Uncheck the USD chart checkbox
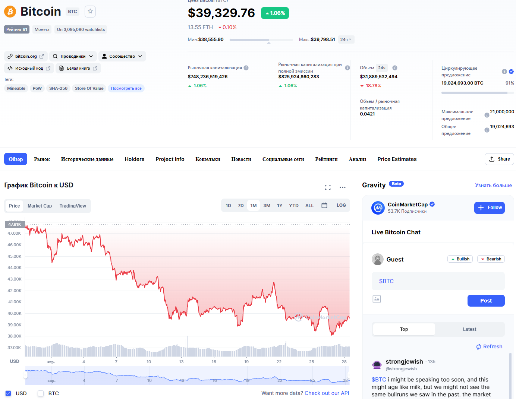516x399 pixels. pyautogui.click(x=8, y=393)
